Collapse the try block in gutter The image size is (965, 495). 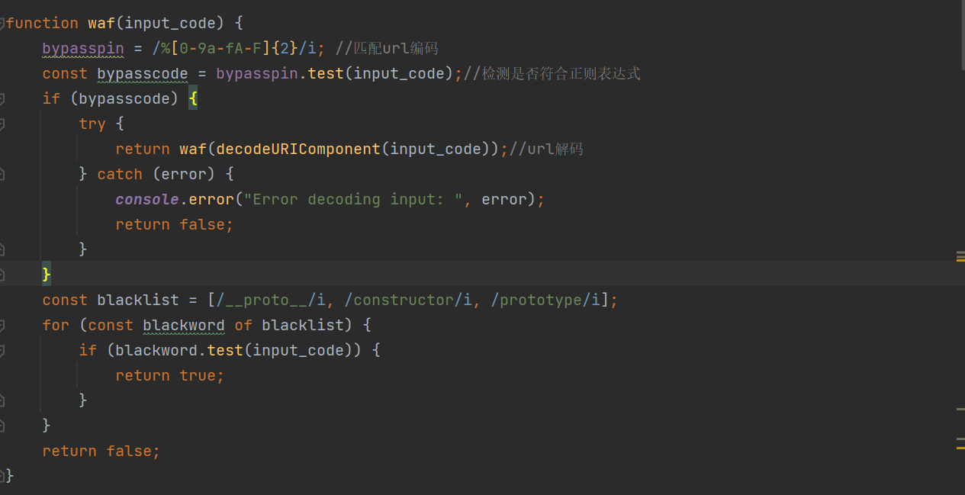[x=2, y=124]
